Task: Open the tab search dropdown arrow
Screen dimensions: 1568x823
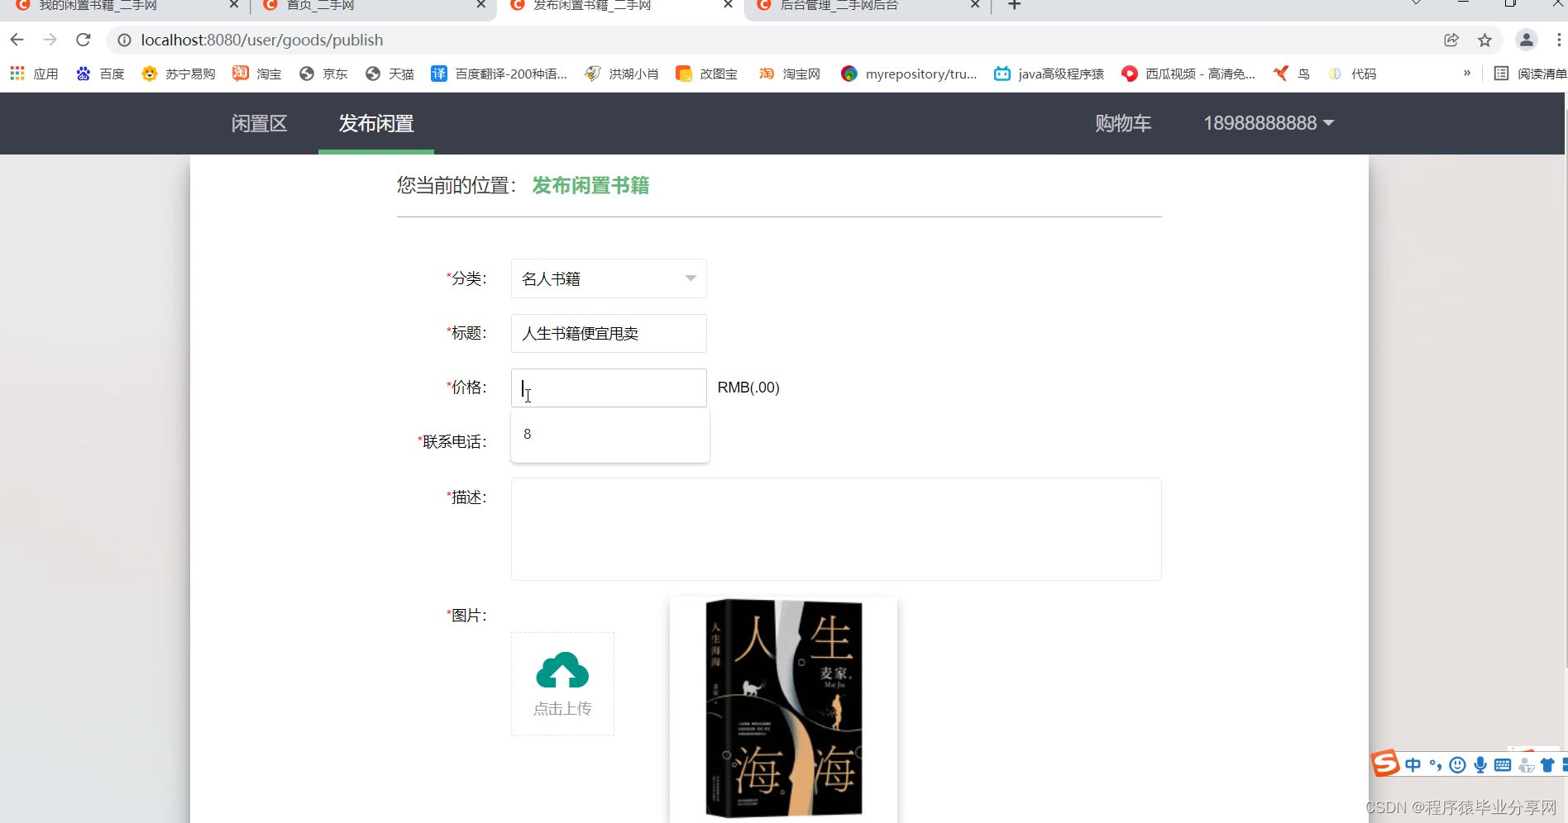Action: 1416,3
